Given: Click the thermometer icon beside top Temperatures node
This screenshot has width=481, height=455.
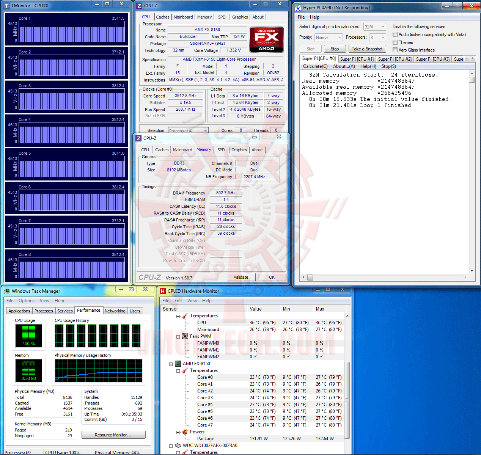Looking at the screenshot, I should [x=185, y=316].
